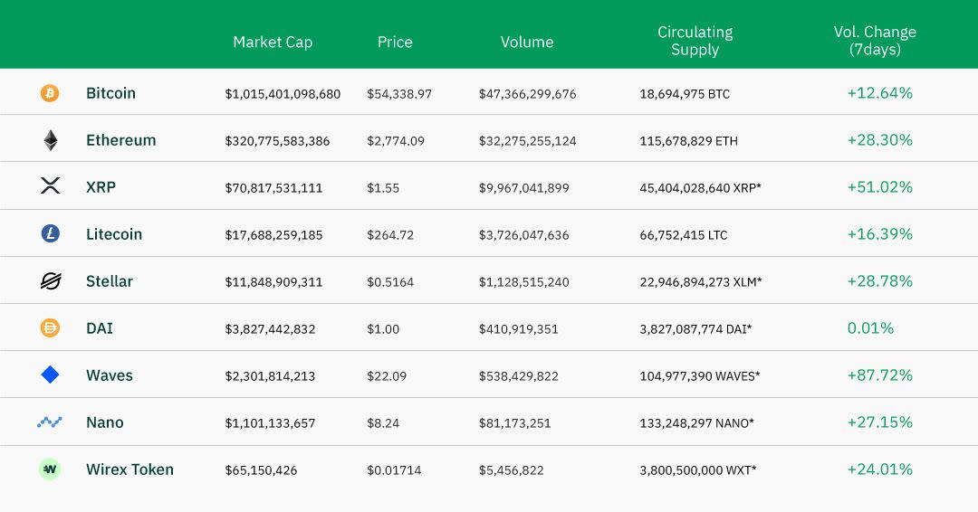Sort by Volume column header
The height and width of the screenshot is (512, 978).
[x=527, y=42]
